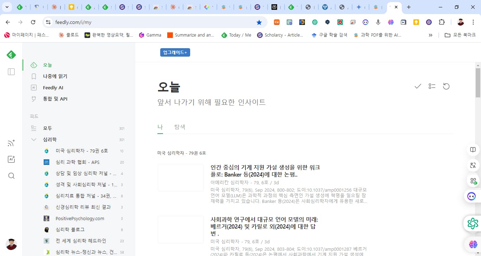481x256 pixels.
Task: Mark all as read checkmark
Action: coord(418,86)
